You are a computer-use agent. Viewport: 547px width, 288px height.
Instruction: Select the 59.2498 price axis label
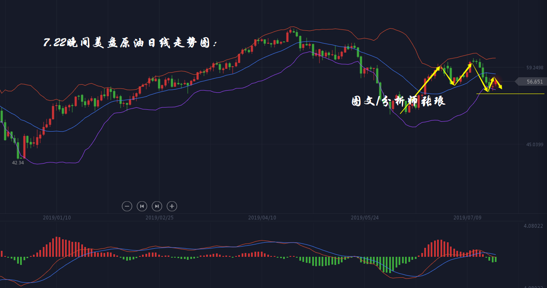(x=535, y=68)
